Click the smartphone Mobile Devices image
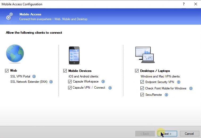201x138 pixels. (74, 55)
